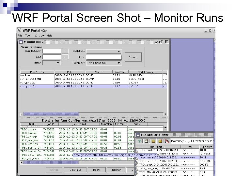Sort files by Attr header
This screenshot has height=176, width=235.
[x=190, y=147]
